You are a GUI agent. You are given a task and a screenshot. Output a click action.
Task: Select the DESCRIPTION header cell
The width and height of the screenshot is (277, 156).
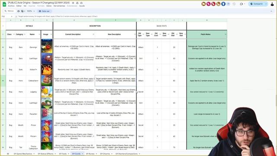tap(95, 26)
